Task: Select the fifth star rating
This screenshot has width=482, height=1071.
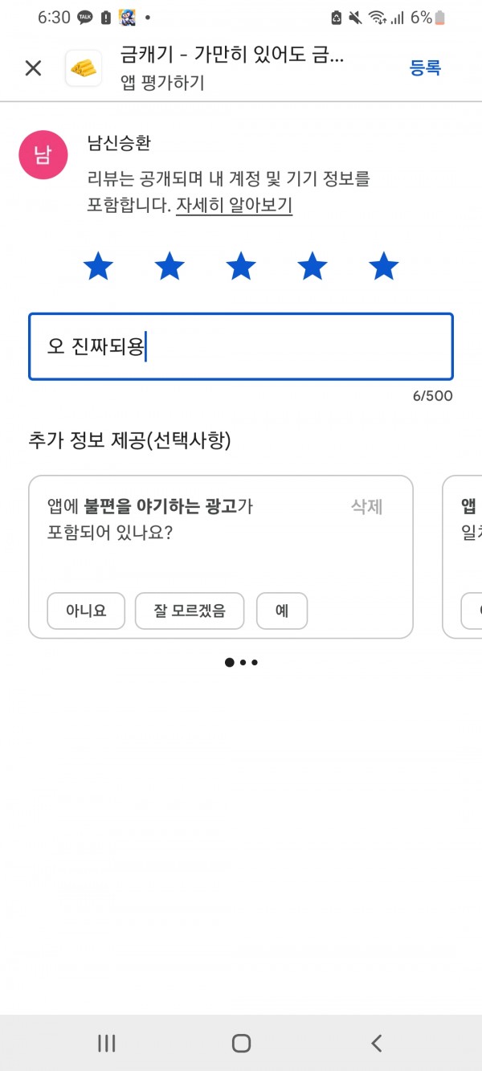Action: coord(384,266)
